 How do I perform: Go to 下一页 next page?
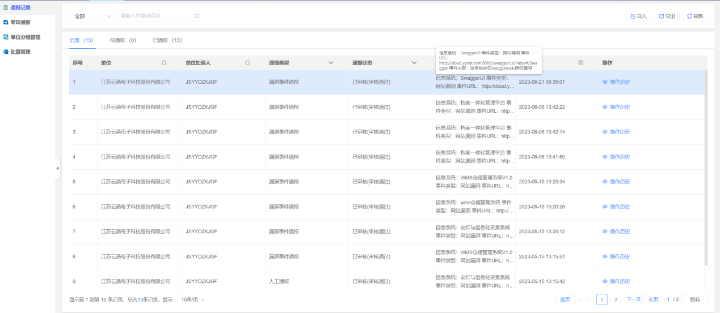[x=633, y=299]
